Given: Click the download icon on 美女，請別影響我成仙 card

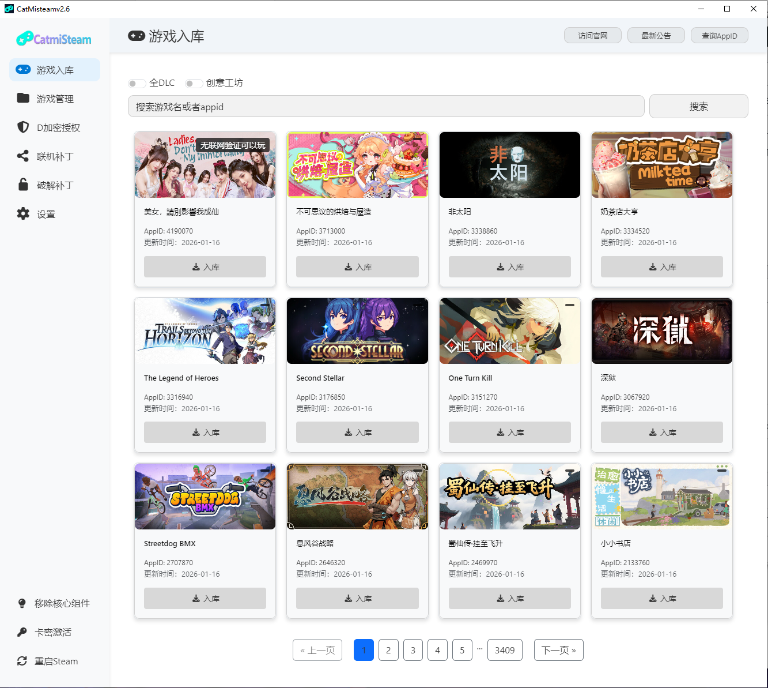Looking at the screenshot, I should (196, 267).
